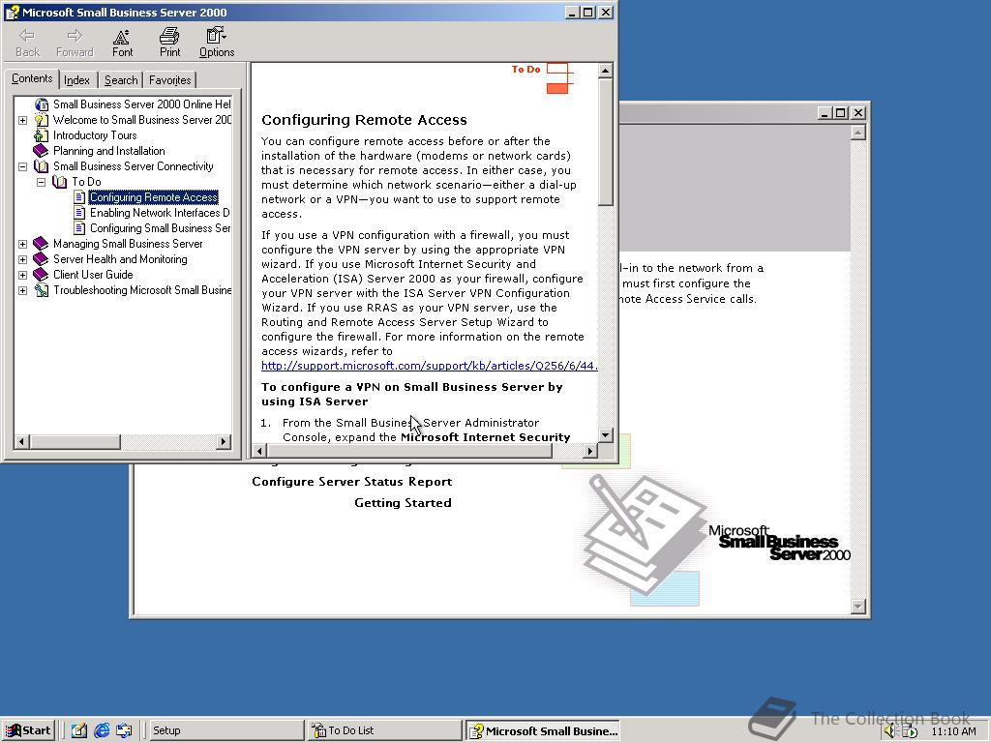
Task: Select the Font icon in the toolbar
Action: [121, 43]
